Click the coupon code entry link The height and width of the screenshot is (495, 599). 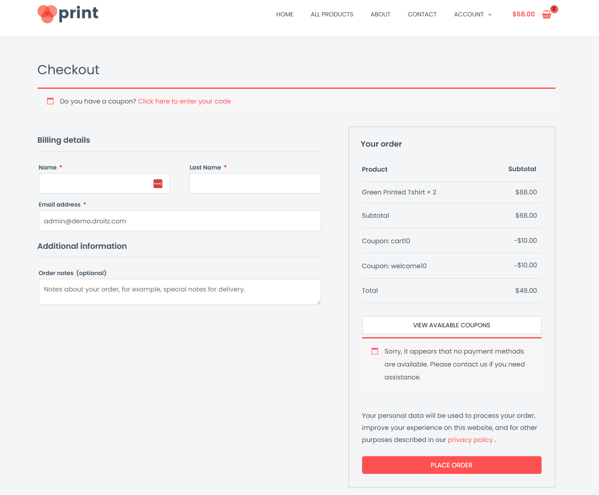[x=184, y=101]
